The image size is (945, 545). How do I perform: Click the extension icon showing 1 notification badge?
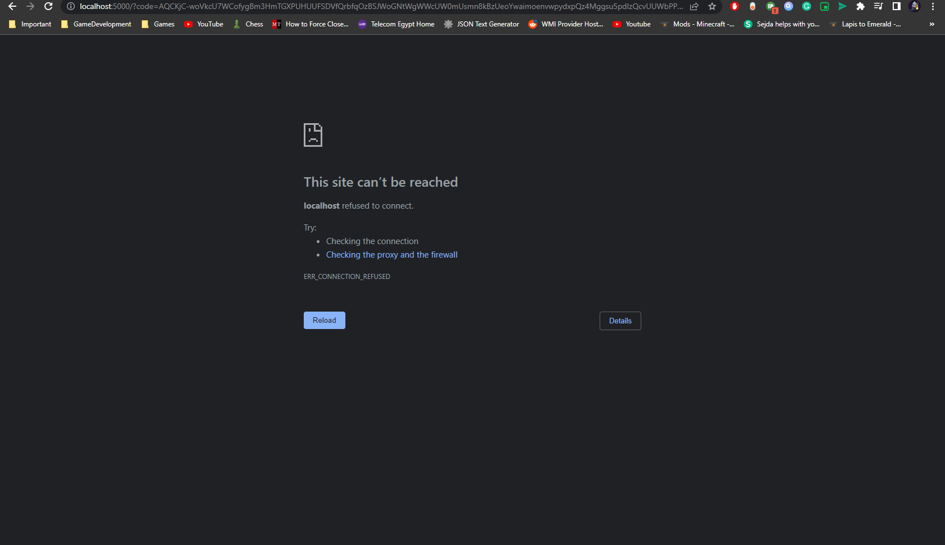(x=771, y=7)
